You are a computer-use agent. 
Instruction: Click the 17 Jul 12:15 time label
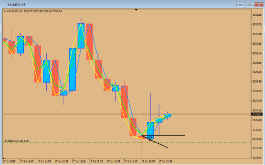click(79, 162)
